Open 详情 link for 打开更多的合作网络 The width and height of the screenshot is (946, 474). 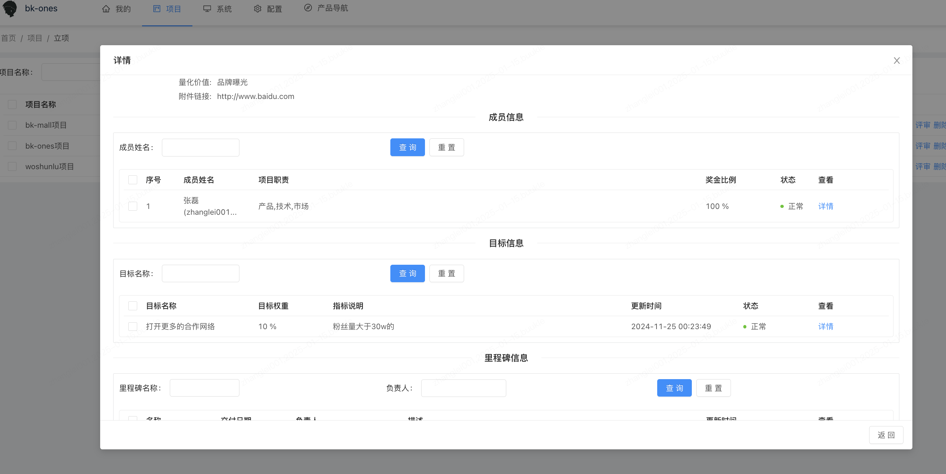click(826, 327)
